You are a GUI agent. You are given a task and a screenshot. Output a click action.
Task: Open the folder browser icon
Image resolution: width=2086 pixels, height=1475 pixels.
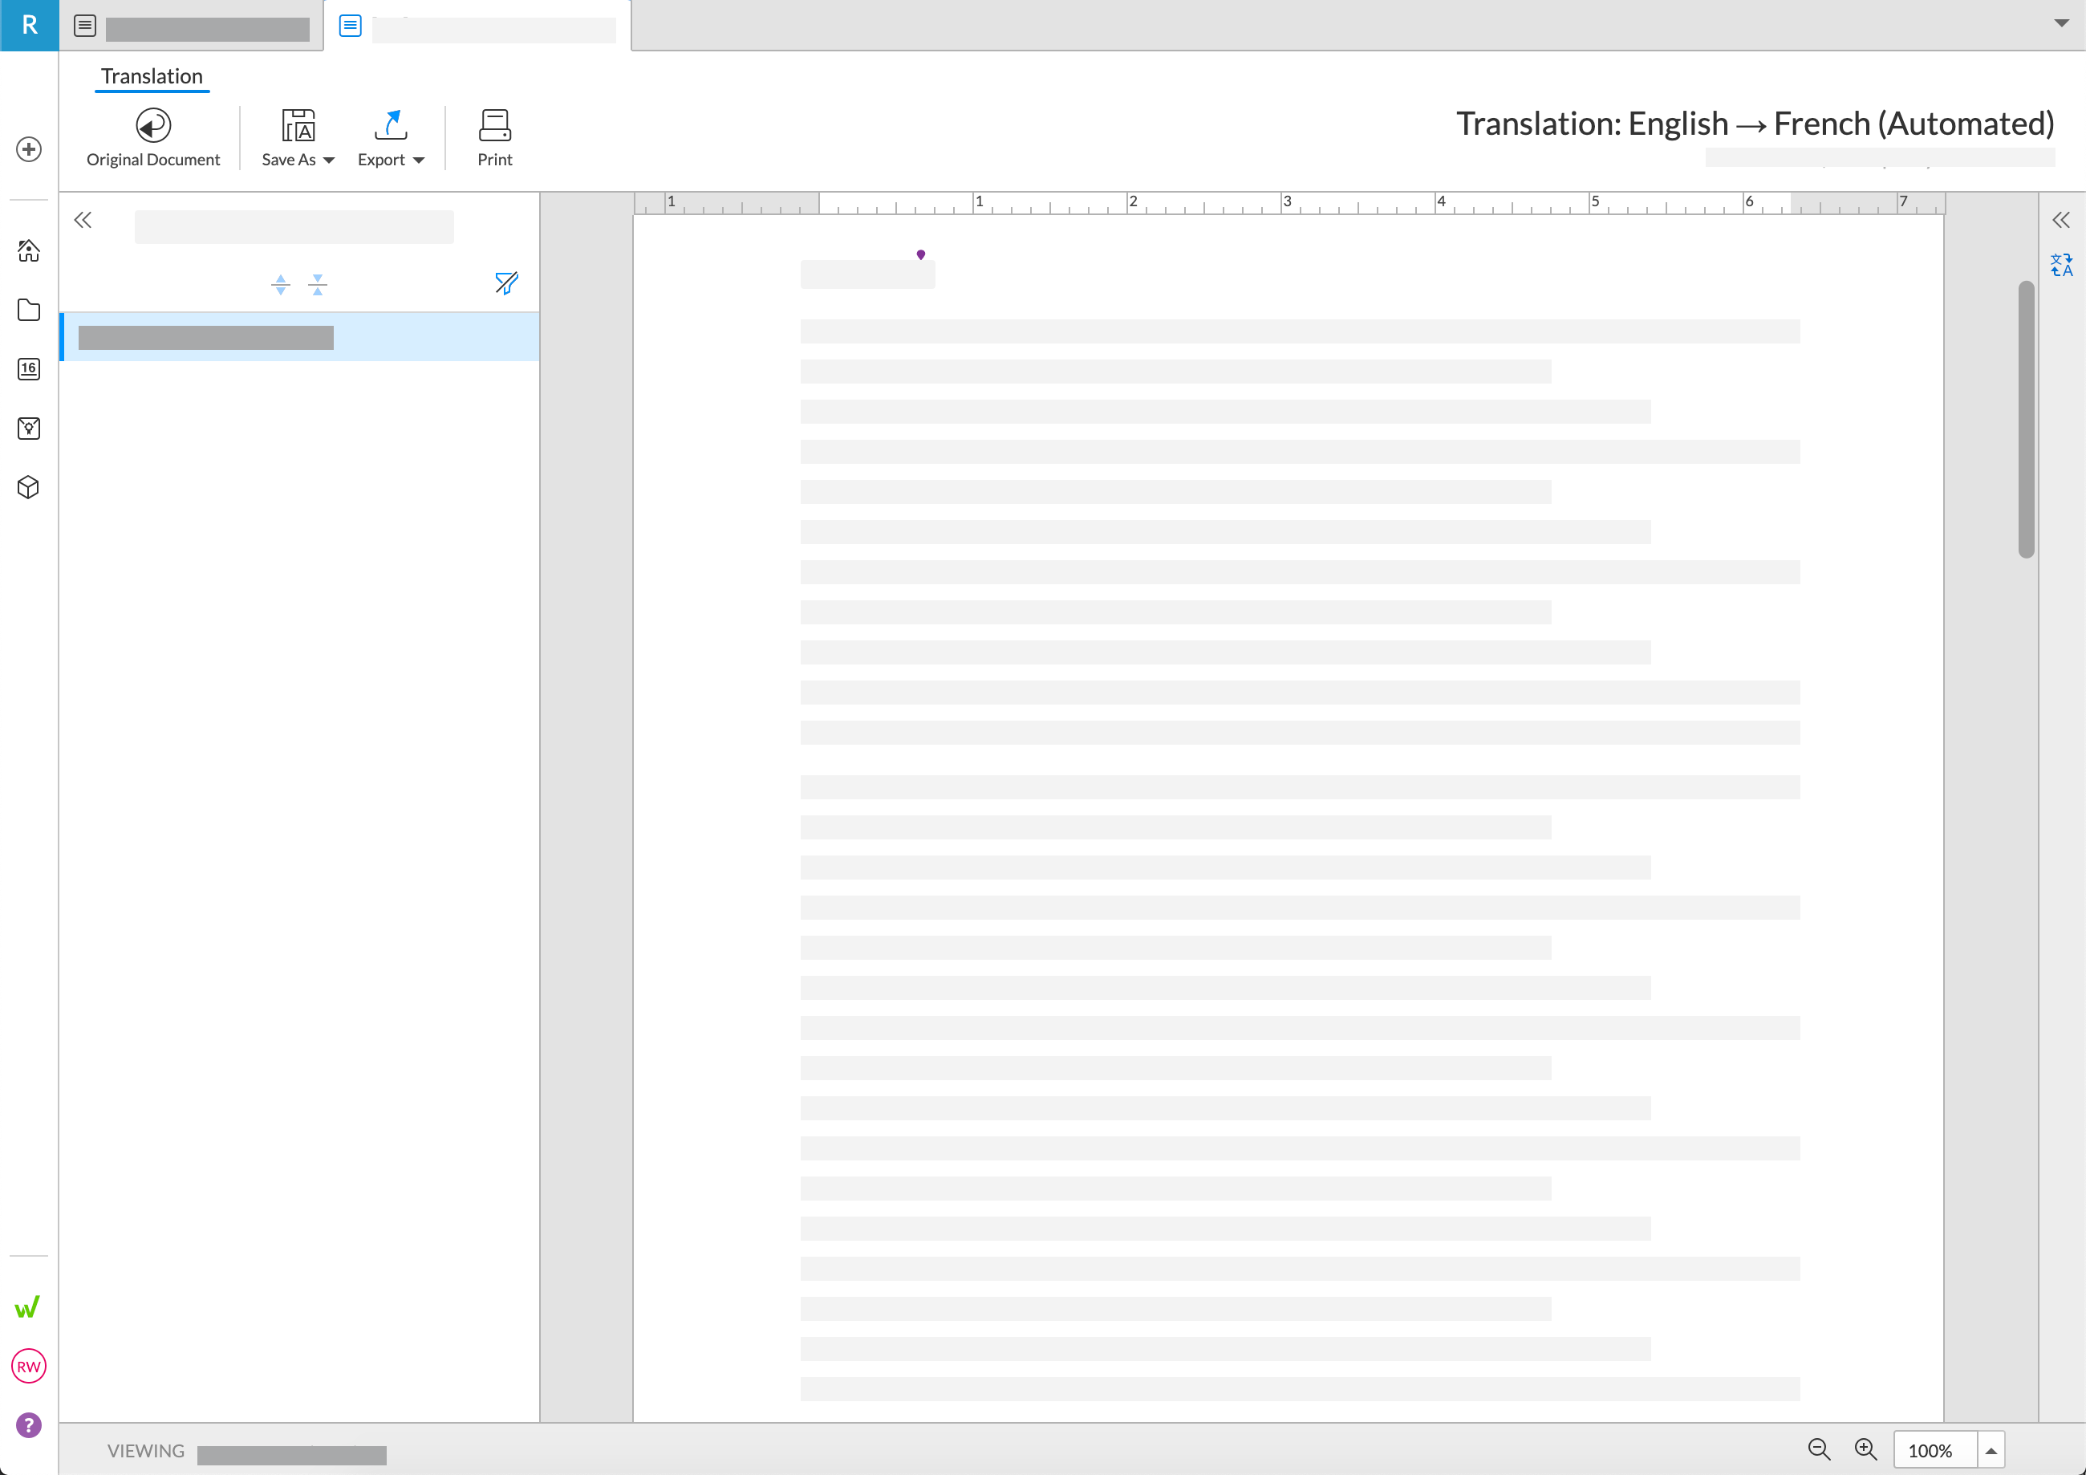[28, 310]
